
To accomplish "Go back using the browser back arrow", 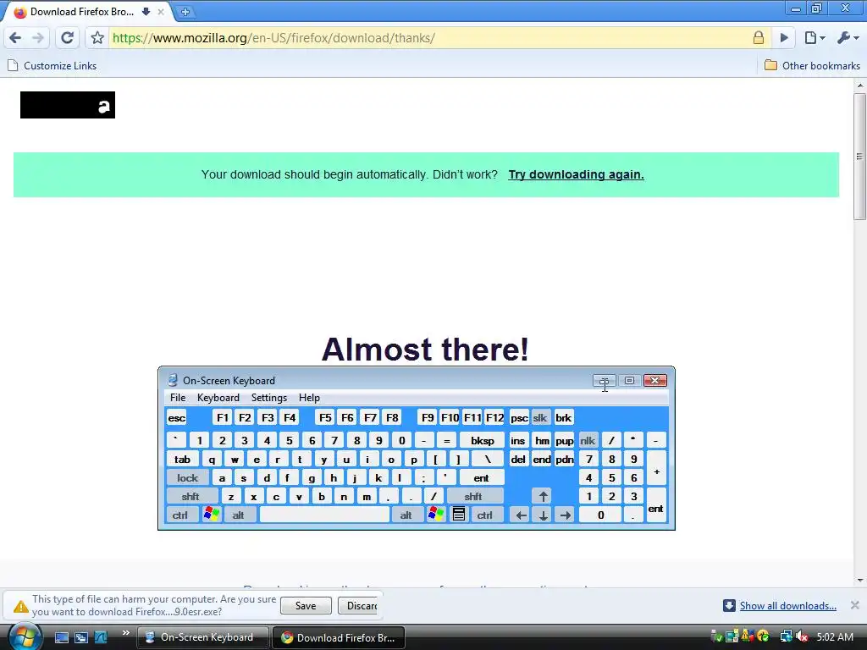I will pyautogui.click(x=15, y=37).
